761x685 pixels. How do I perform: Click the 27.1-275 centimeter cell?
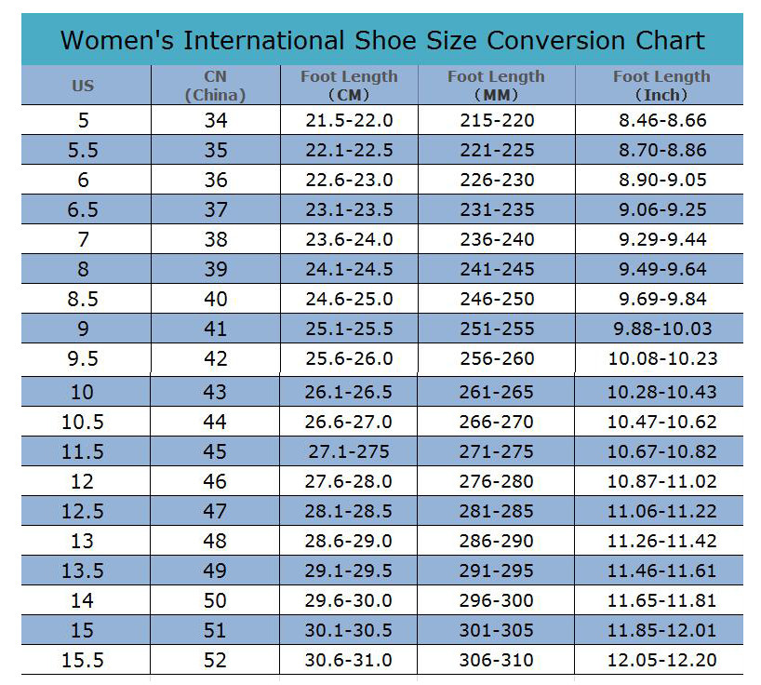pos(349,451)
